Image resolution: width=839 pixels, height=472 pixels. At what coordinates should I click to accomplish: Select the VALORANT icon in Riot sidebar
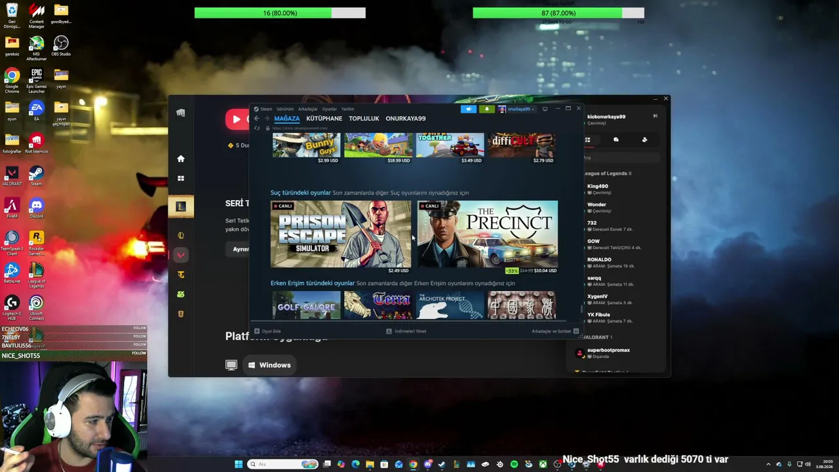tap(181, 255)
